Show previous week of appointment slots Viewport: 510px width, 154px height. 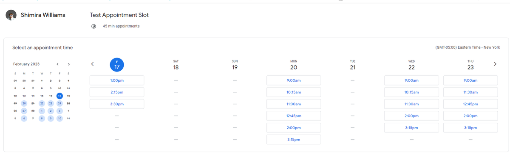tap(92, 64)
